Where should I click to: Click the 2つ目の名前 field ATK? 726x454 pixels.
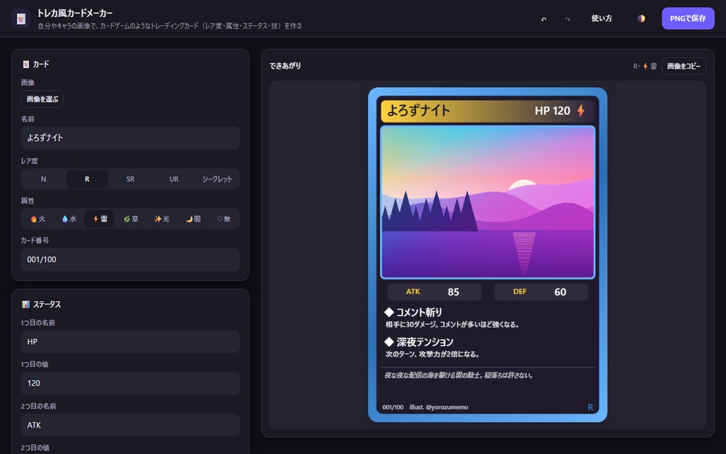pyautogui.click(x=130, y=425)
